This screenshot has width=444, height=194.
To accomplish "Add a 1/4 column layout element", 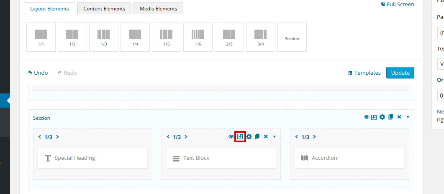I will 135,37.
